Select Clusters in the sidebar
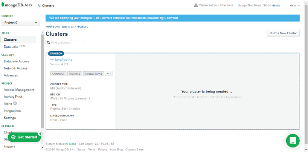The width and height of the screenshot is (308, 152). click(x=18, y=40)
